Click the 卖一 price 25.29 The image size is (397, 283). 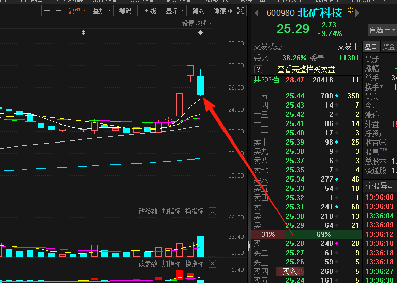tap(295, 225)
